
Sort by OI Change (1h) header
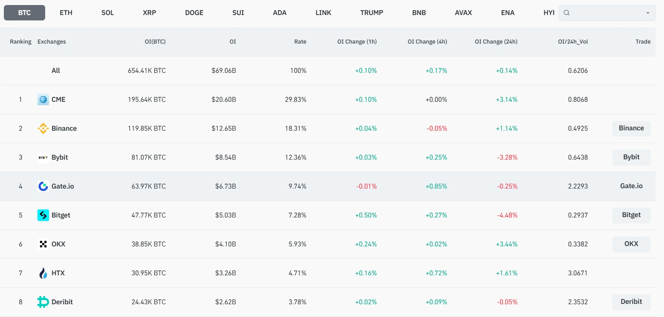click(357, 42)
